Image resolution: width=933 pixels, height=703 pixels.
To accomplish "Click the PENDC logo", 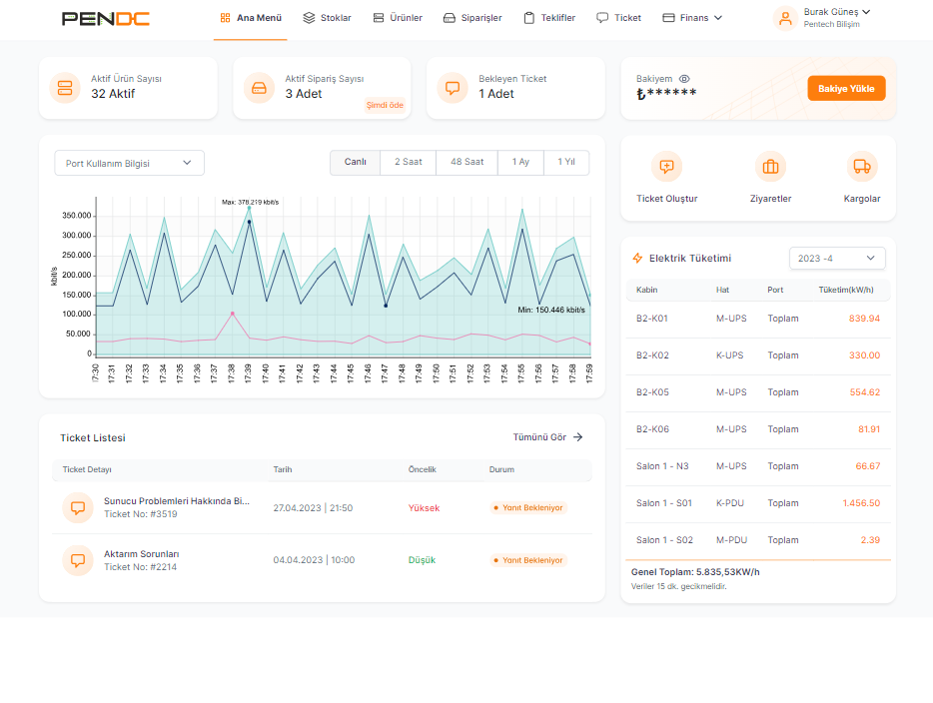I will tap(106, 18).
